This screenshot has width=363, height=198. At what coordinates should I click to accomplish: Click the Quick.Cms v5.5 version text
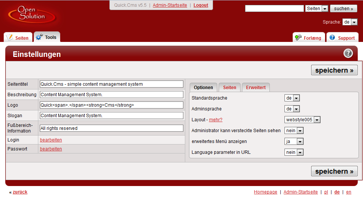pyautogui.click(x=130, y=5)
